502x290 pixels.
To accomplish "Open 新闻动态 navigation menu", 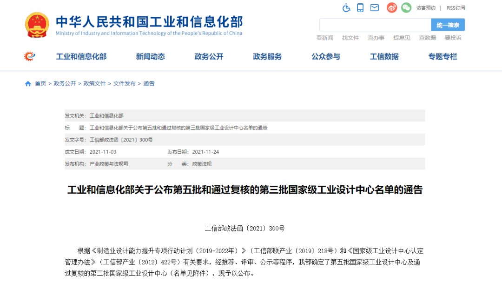I will click(x=150, y=57).
